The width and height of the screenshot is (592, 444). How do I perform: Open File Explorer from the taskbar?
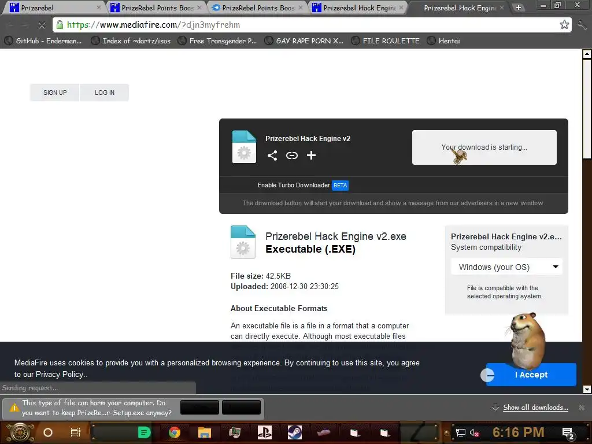click(204, 432)
